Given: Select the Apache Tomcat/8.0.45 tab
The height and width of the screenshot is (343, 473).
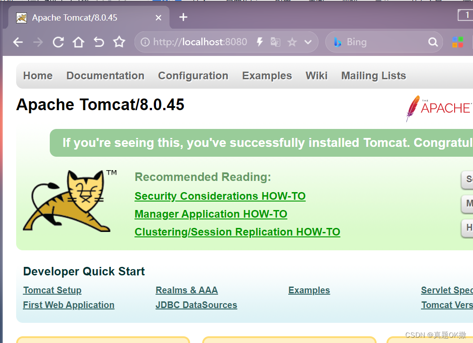Looking at the screenshot, I should click(89, 17).
